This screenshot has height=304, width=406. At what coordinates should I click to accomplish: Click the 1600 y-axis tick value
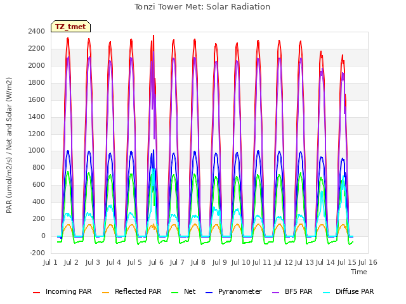click(x=37, y=99)
